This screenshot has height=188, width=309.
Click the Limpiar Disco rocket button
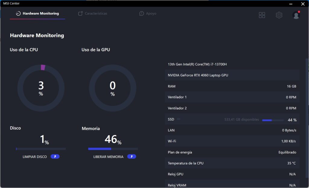55,157
